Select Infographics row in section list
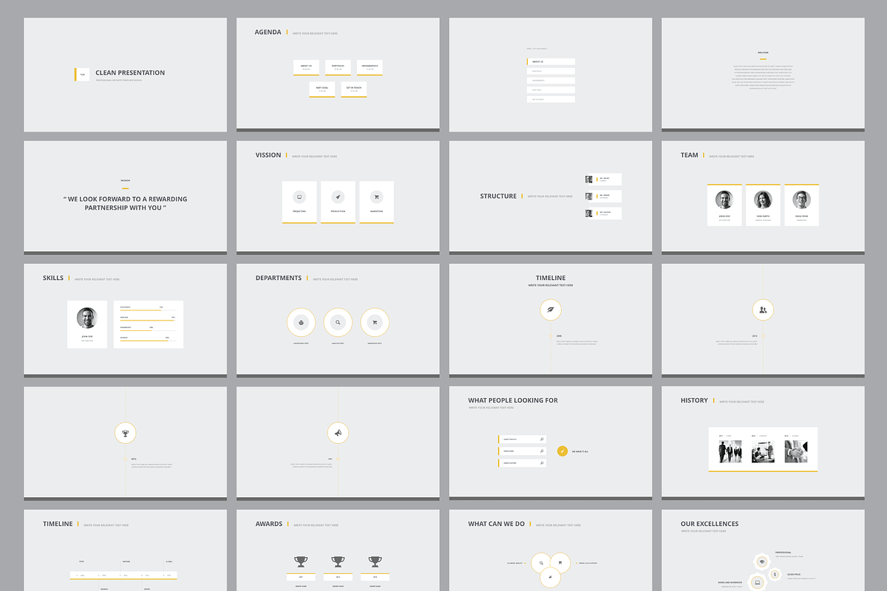 pyautogui.click(x=551, y=81)
